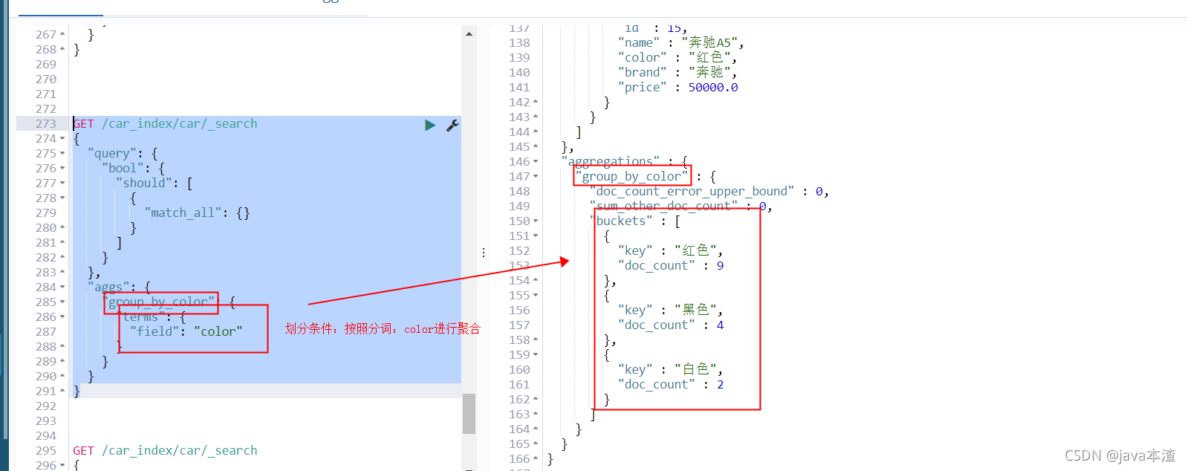The height and width of the screenshot is (471, 1187).
Task: Click the fold end marker at line 268
Action: tap(62, 50)
